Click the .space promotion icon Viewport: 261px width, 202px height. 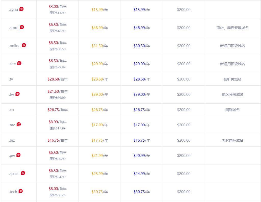(x=23, y=173)
